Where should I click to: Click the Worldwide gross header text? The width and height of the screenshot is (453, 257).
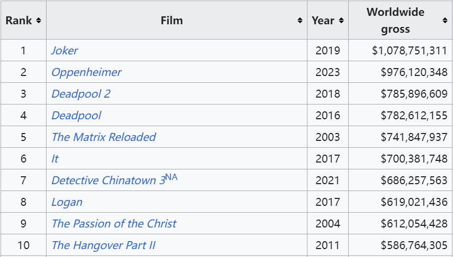point(395,21)
